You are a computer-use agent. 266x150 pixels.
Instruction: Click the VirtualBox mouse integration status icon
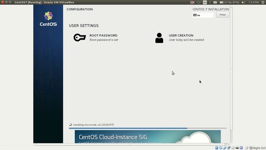tap(246, 148)
